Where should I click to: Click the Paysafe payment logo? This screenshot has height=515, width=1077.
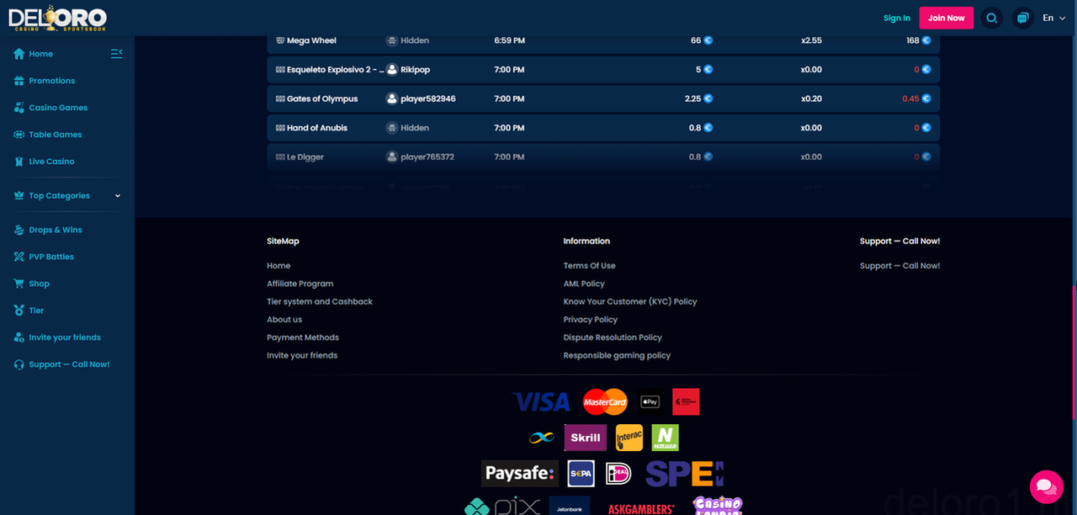(520, 474)
